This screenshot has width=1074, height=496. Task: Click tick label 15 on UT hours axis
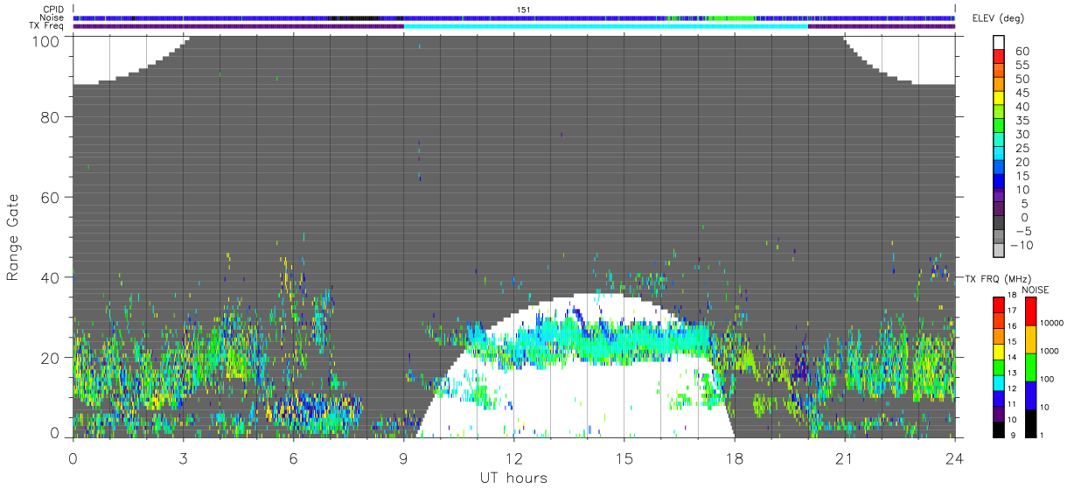pos(624,458)
